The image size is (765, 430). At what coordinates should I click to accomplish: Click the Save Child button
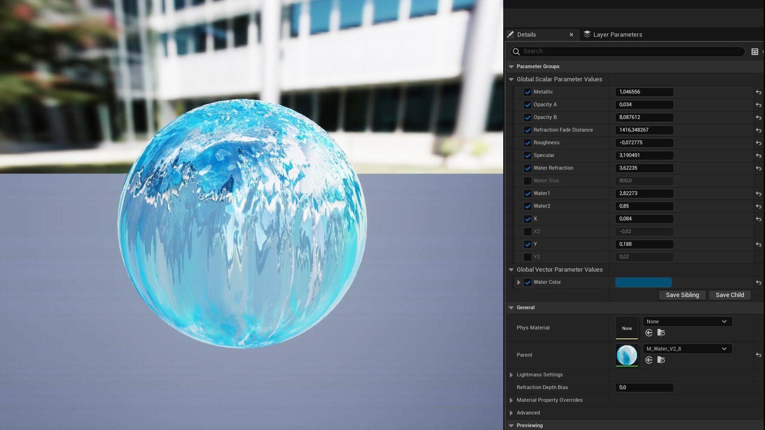click(x=730, y=295)
